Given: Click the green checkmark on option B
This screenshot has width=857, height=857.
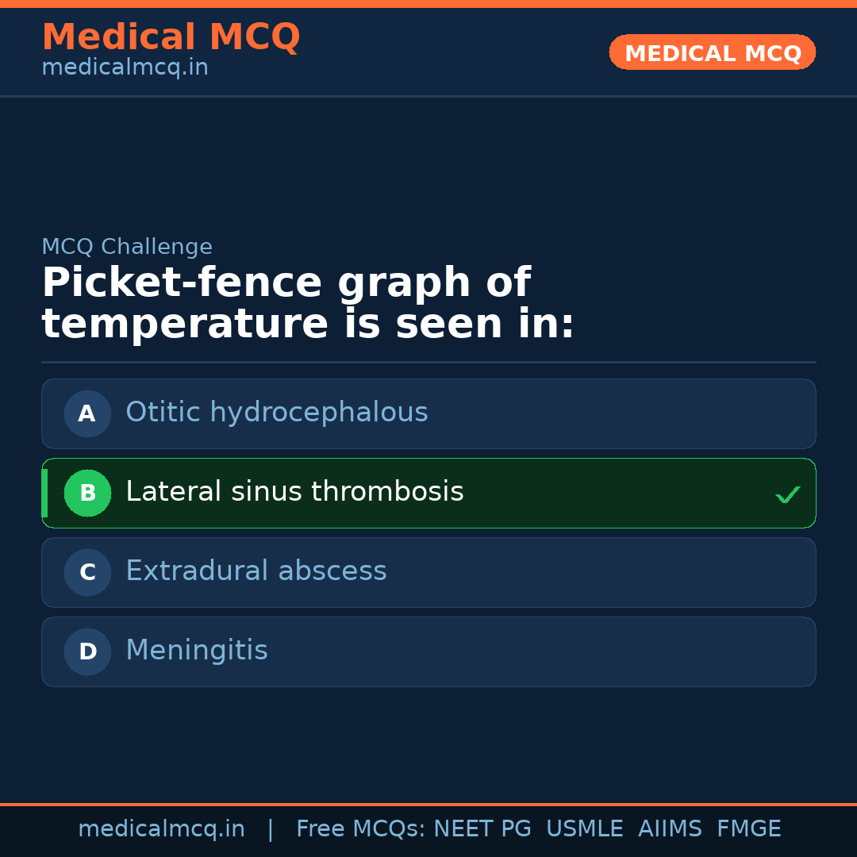Looking at the screenshot, I should point(788,494).
